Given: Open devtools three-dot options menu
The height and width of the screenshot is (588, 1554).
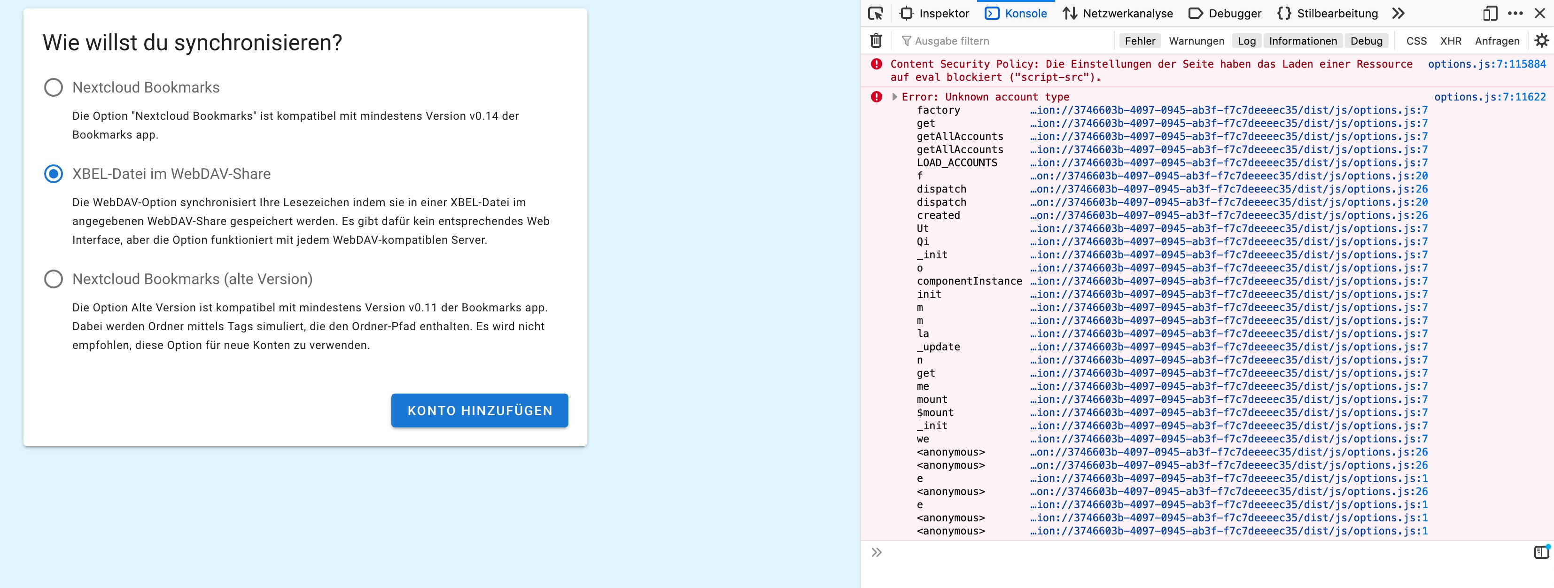Looking at the screenshot, I should 1515,13.
